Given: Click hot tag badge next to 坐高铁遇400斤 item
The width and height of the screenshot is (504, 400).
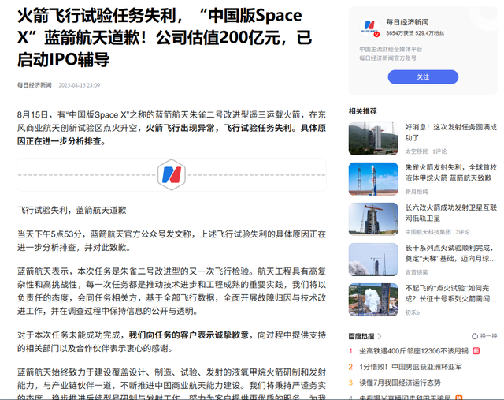Looking at the screenshot, I should (476, 351).
